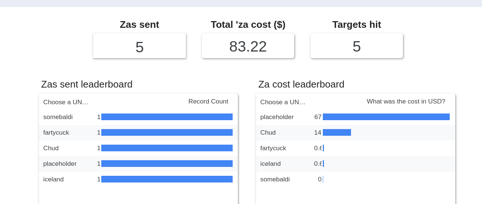Click Chud's cost bar valued 14
The image size is (482, 204).
coord(337,133)
